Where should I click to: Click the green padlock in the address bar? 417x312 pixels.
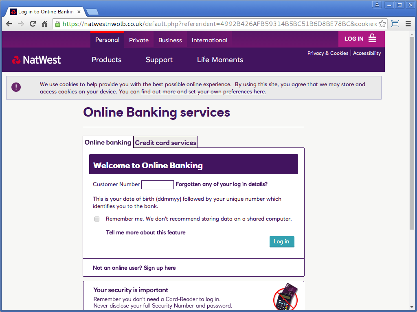(x=57, y=24)
